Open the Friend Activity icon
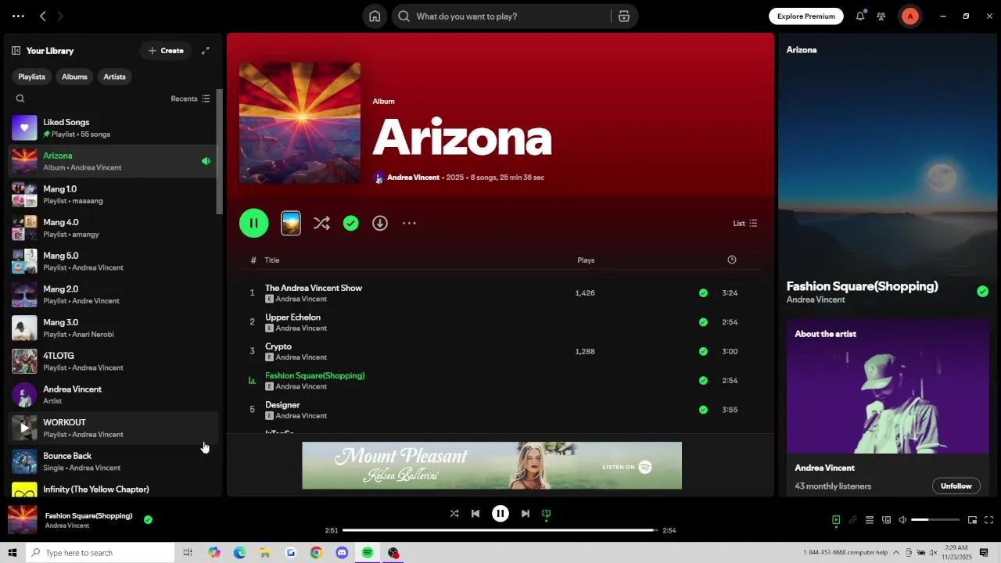The width and height of the screenshot is (1001, 563). pyautogui.click(x=881, y=16)
